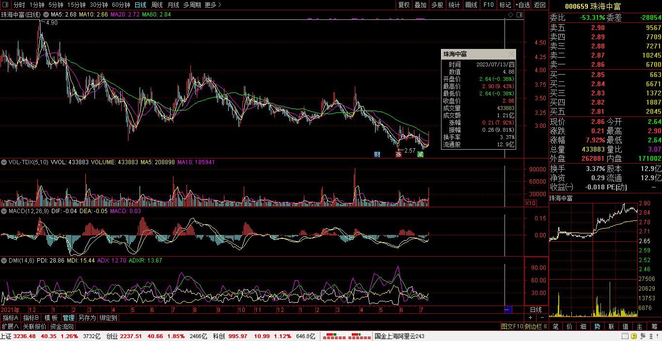Select the 60分钟 period tab
Image resolution: width=662 pixels, height=341 pixels.
[121, 5]
